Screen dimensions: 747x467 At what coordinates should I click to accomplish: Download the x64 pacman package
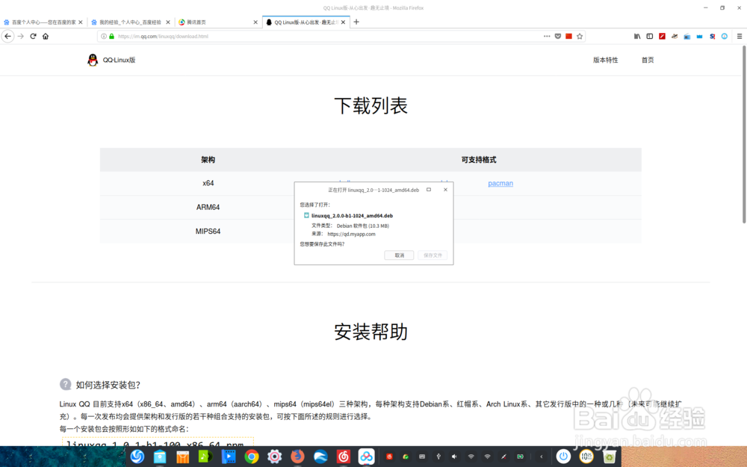(x=500, y=183)
